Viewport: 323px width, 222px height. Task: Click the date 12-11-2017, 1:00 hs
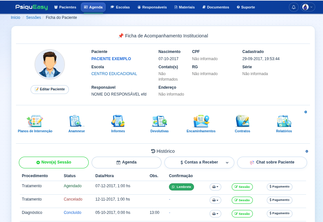point(113,199)
